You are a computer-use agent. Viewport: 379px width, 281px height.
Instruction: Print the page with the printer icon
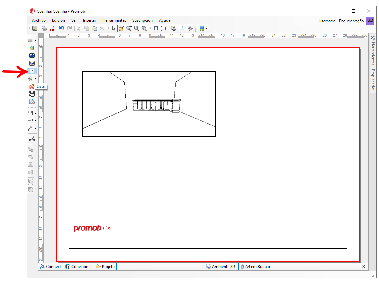tap(44, 28)
